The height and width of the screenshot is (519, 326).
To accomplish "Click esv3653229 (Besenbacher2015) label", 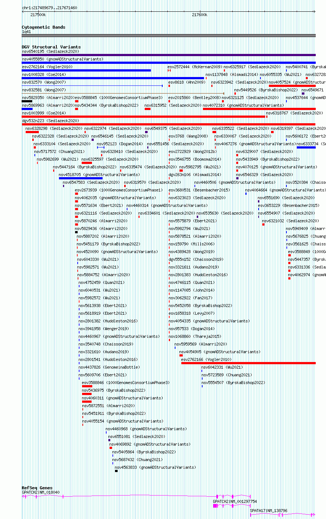I will click(x=289, y=205).
